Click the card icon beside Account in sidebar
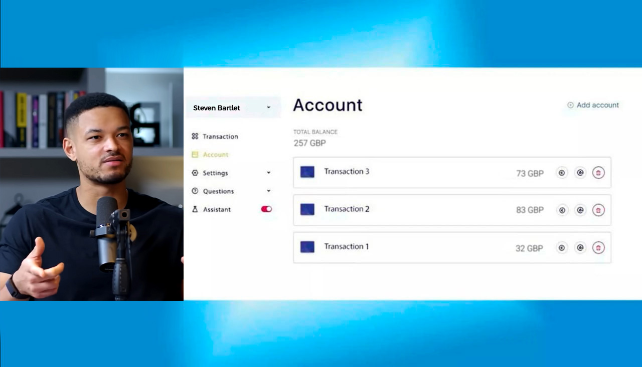642x367 pixels. point(195,155)
